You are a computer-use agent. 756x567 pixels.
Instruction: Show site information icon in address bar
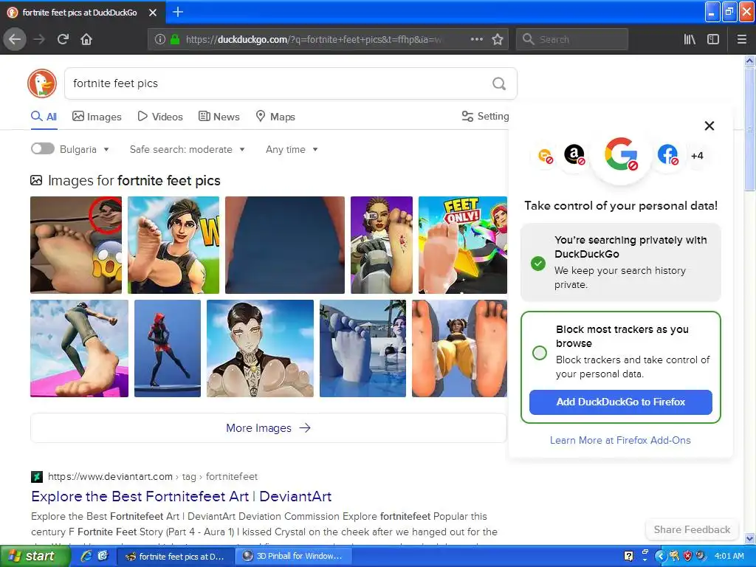pos(159,40)
